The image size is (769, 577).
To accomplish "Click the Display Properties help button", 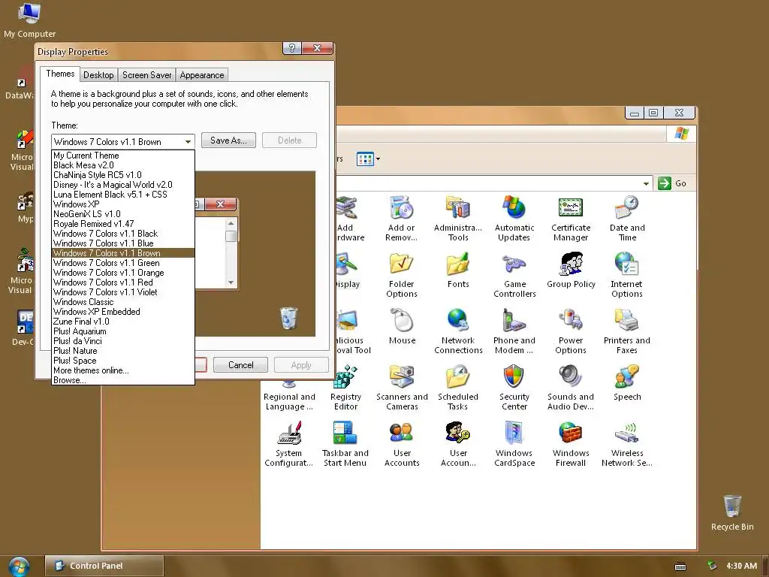I will (292, 48).
